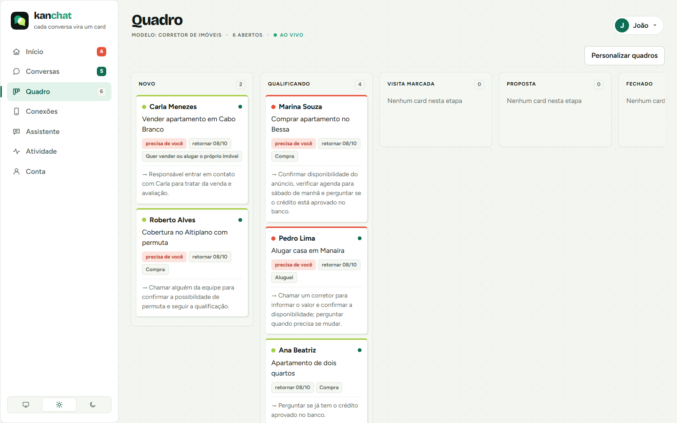Open the Carla Menezes card
Screen dimensions: 677x423
[192, 149]
